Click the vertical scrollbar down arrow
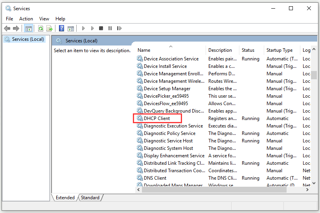 pos(314,183)
